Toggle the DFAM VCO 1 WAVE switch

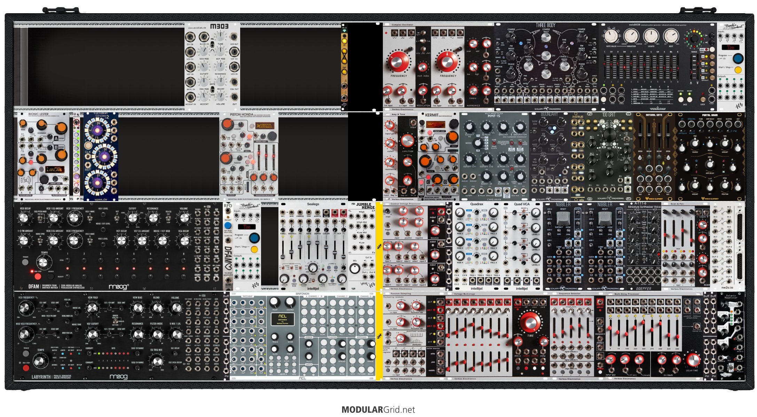90,218
